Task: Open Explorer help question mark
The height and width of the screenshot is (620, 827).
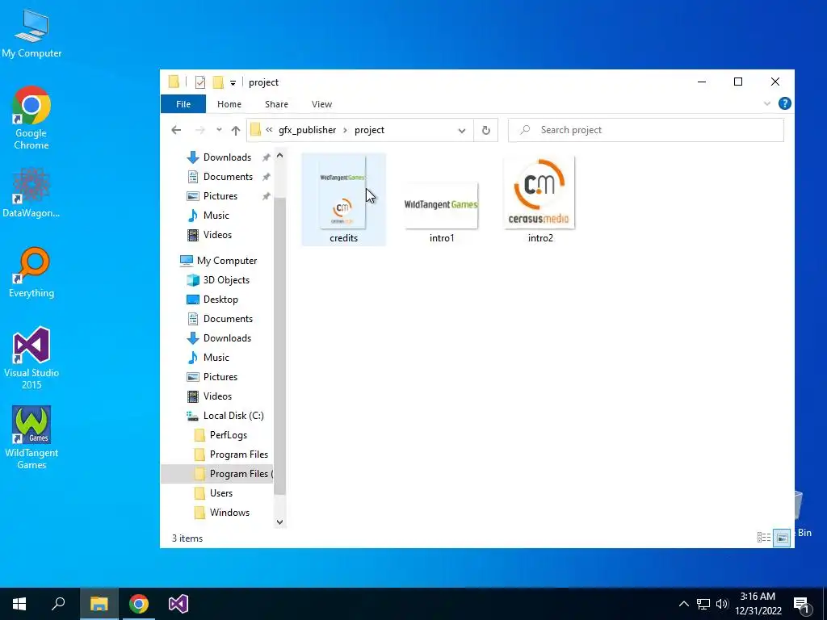Action: [784, 103]
